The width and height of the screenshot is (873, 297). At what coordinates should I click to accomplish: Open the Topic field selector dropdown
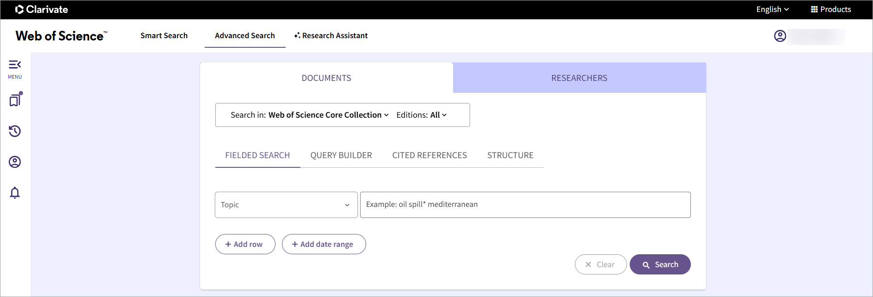pos(286,205)
